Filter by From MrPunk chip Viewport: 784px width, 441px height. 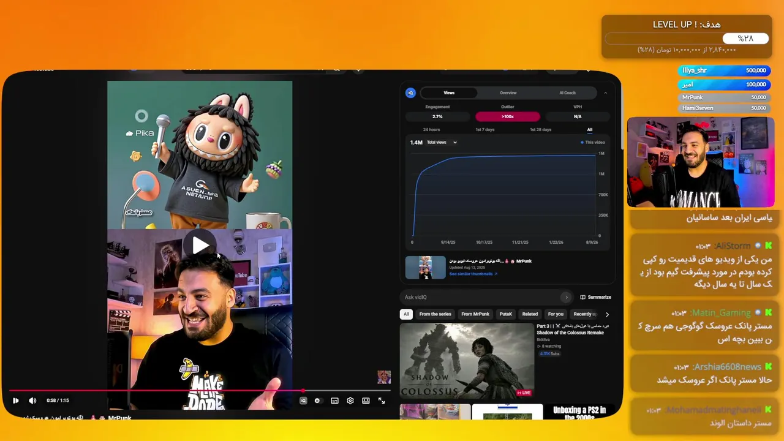click(475, 314)
